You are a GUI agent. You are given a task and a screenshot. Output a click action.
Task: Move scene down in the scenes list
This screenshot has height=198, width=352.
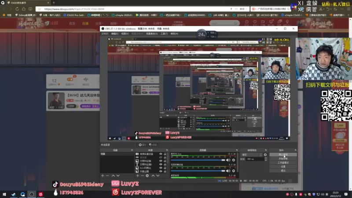118,176
